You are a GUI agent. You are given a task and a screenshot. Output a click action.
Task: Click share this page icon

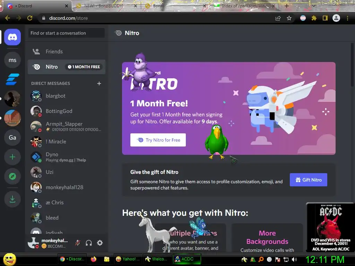[x=278, y=18]
